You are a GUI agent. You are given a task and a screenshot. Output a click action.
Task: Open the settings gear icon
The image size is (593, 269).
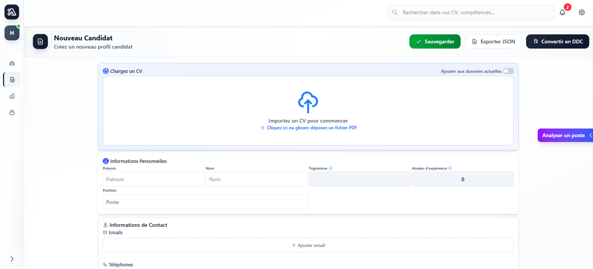coord(582,12)
